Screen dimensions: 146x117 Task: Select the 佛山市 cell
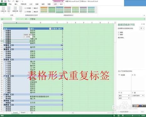point(41,62)
